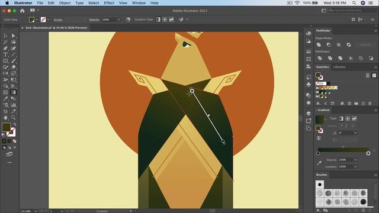Viewport: 379px width, 213px height.
Task: Swap fill and stroke arrows
Action: [14, 124]
